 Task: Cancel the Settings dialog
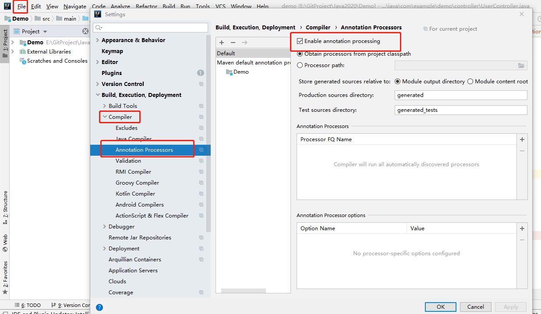[475, 307]
